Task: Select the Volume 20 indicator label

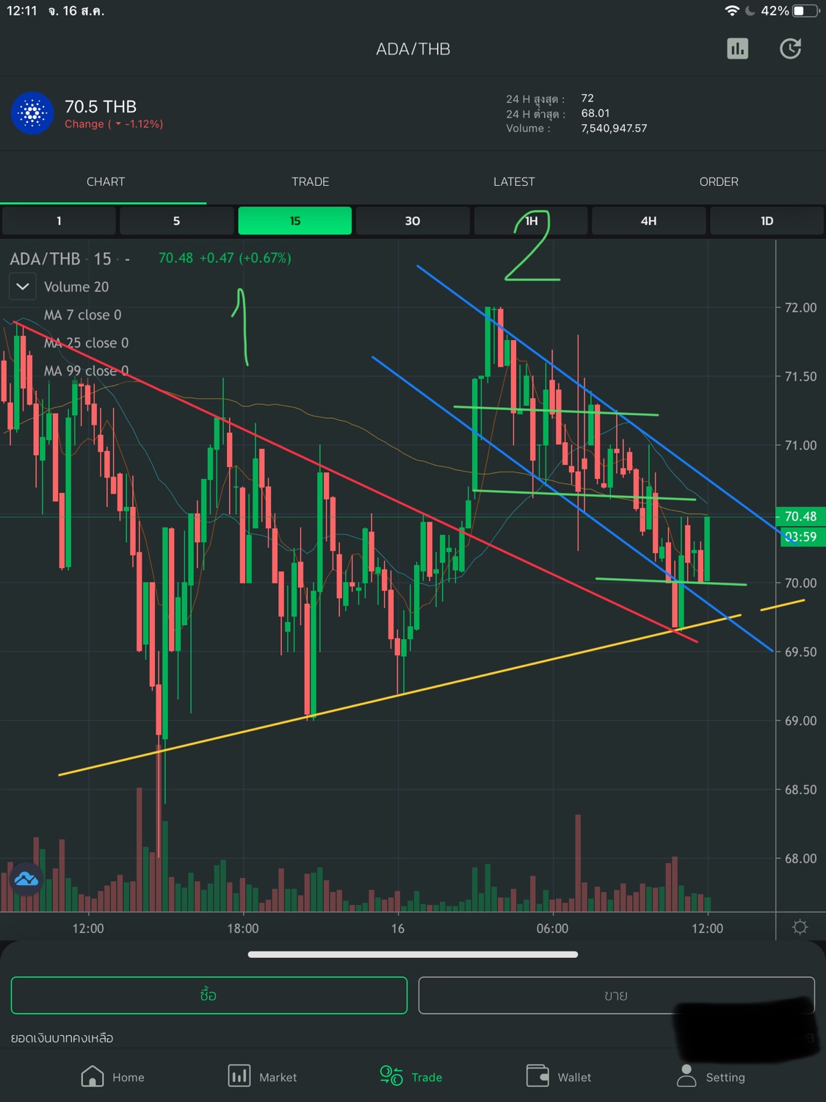Action: (x=76, y=287)
